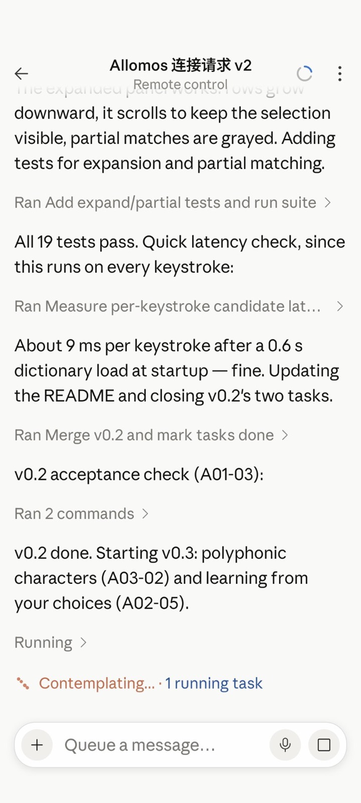Open the '1 running task' link
This screenshot has width=361, height=803.
214,683
